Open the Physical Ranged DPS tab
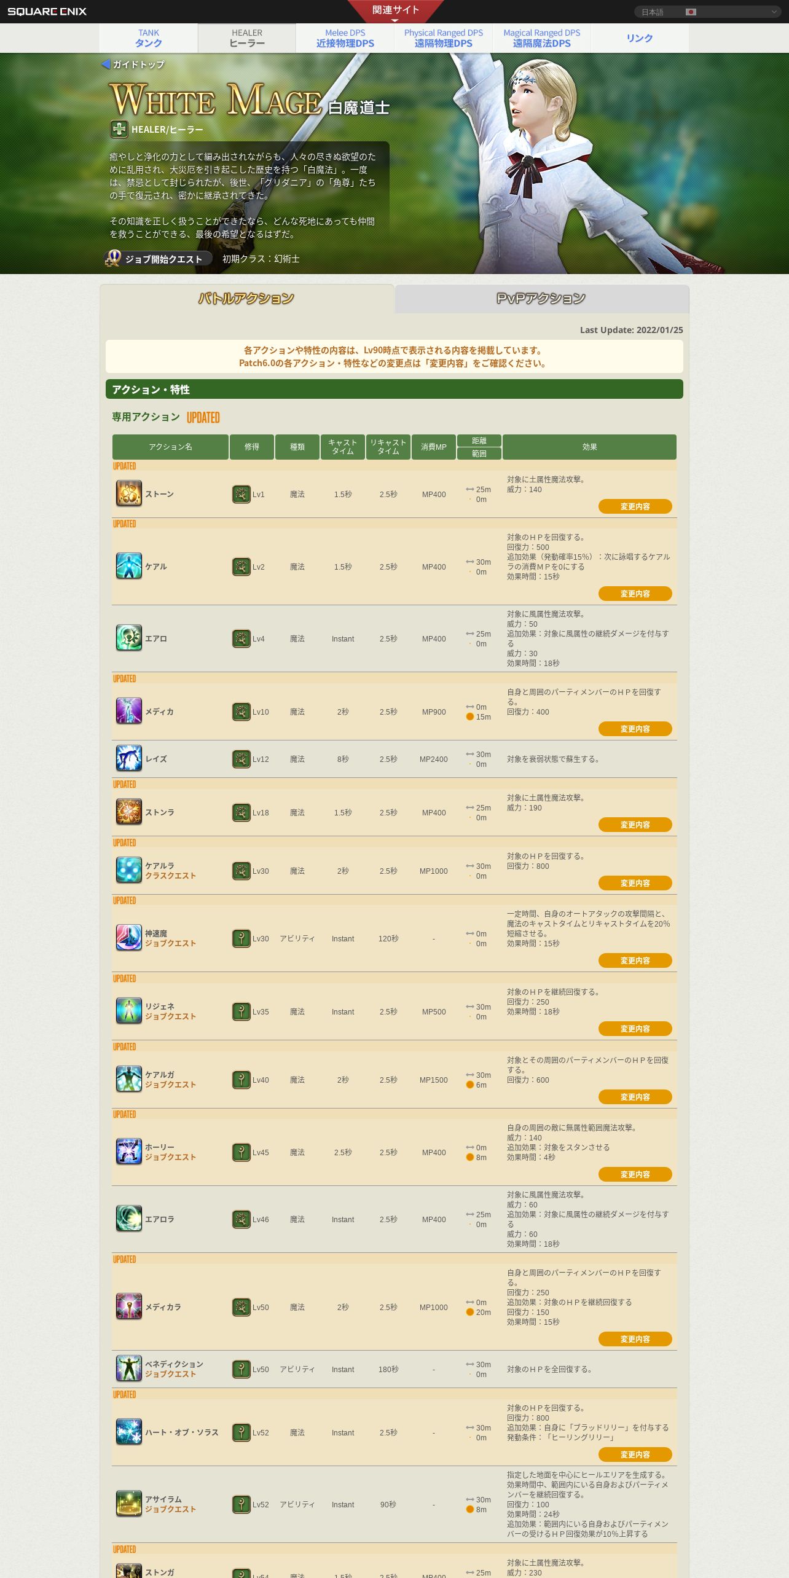The height and width of the screenshot is (1578, 789). point(444,38)
